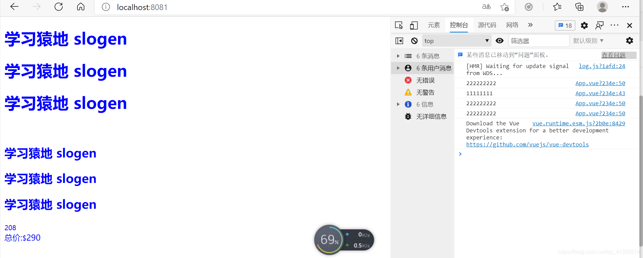Click the 6 条用户消息 user icon
The image size is (643, 258).
pyautogui.click(x=408, y=68)
